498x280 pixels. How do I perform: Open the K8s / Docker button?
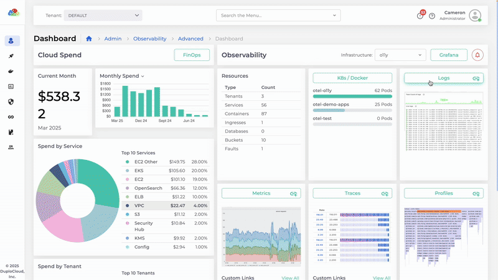point(352,78)
